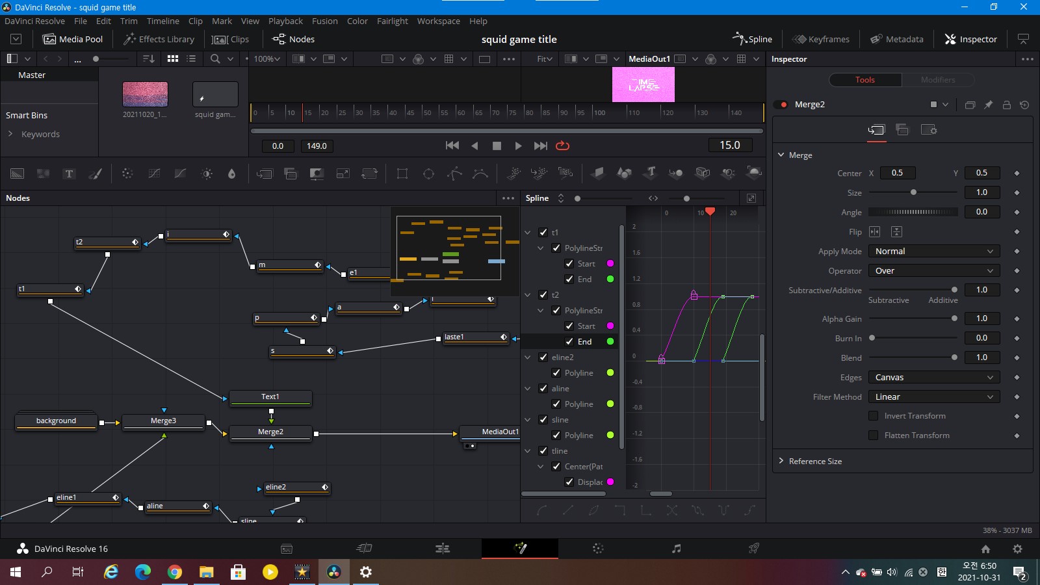Pin the Merge2 tool in Inspector
Viewport: 1040px width, 585px height.
point(988,105)
